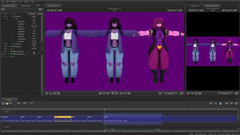
Task: Click the add clip plus icon in timeline
Action: click(25, 103)
